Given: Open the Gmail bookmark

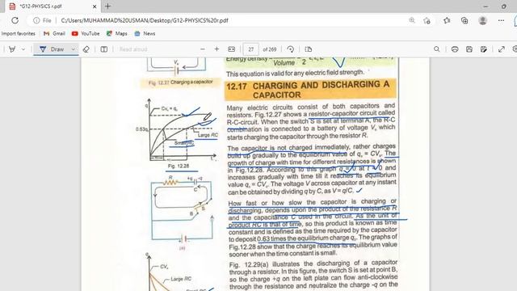Looking at the screenshot, I should pyautogui.click(x=54, y=34).
